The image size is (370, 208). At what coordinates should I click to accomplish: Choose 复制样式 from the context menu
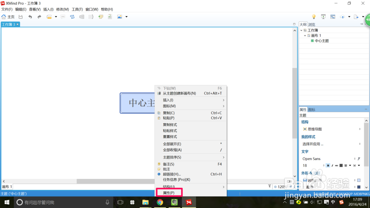[191, 125]
